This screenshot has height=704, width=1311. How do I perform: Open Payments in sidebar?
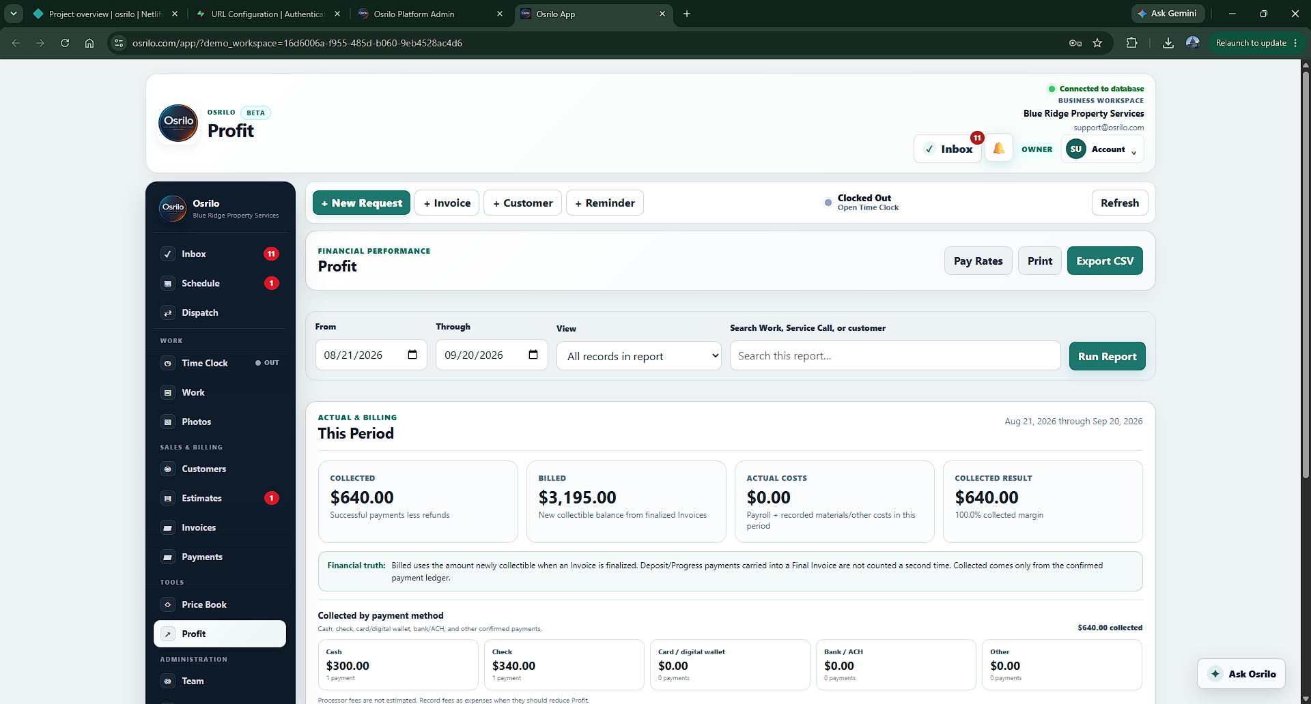tap(220, 557)
